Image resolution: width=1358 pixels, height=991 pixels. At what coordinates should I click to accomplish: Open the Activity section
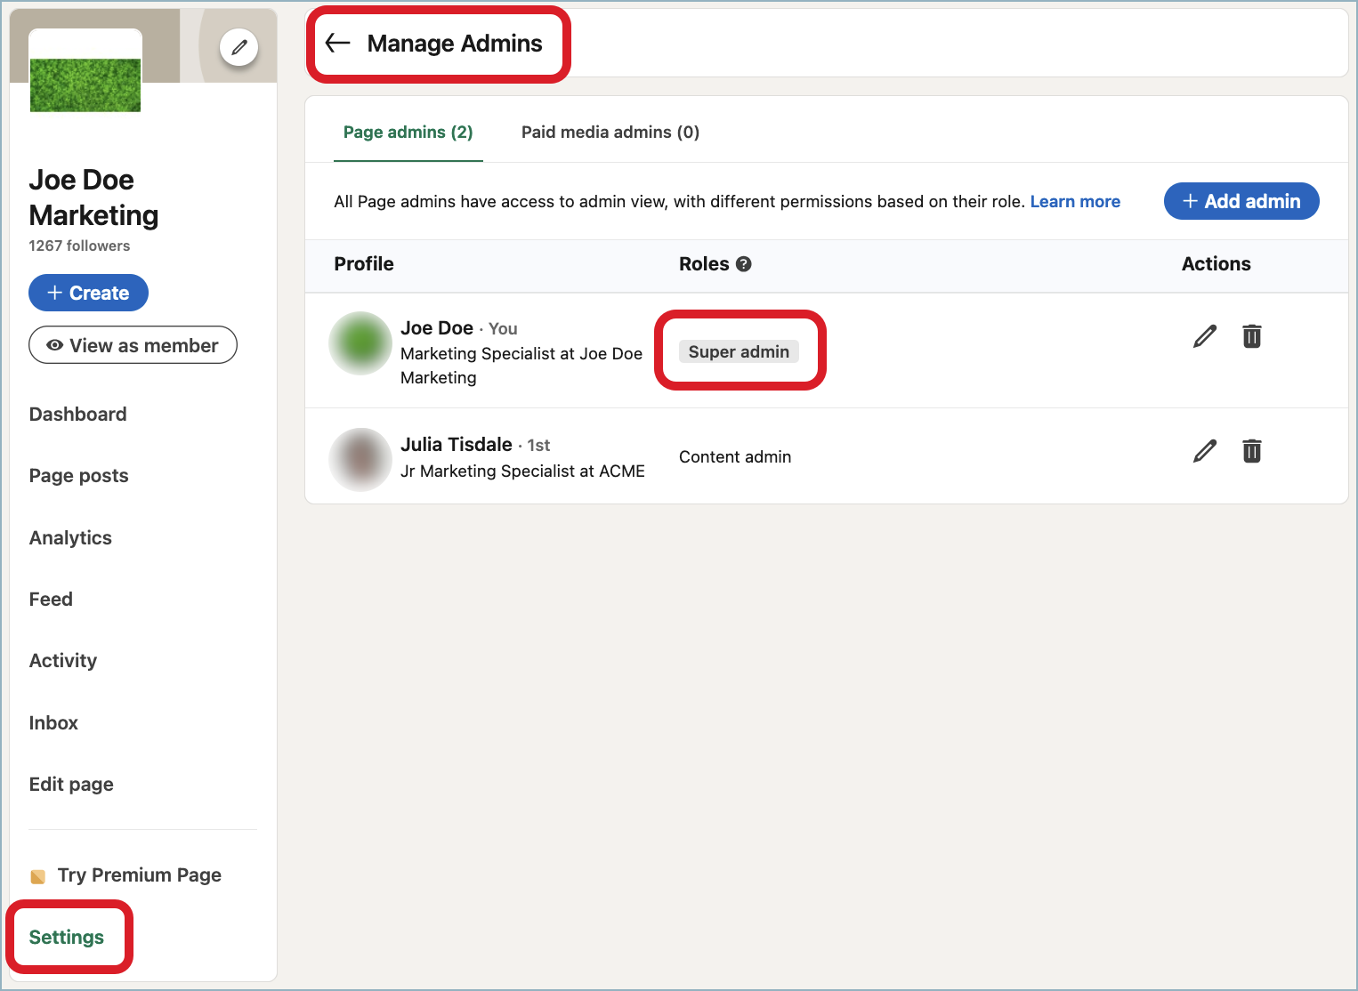(63, 660)
